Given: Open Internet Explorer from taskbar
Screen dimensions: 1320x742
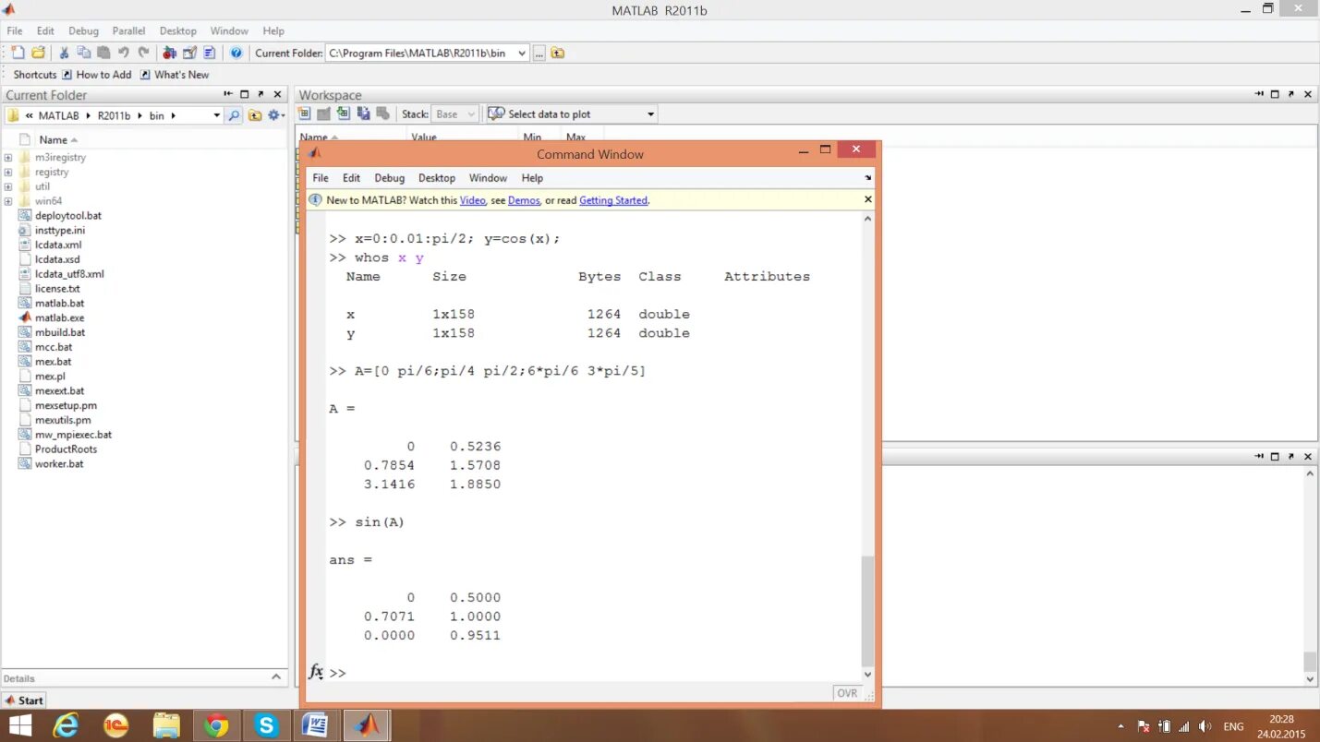Looking at the screenshot, I should [66, 726].
